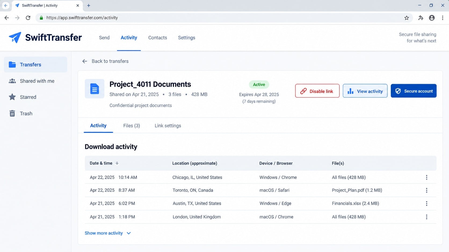Image resolution: width=449 pixels, height=252 pixels.
Task: Click the Secure account button
Action: pyautogui.click(x=414, y=91)
